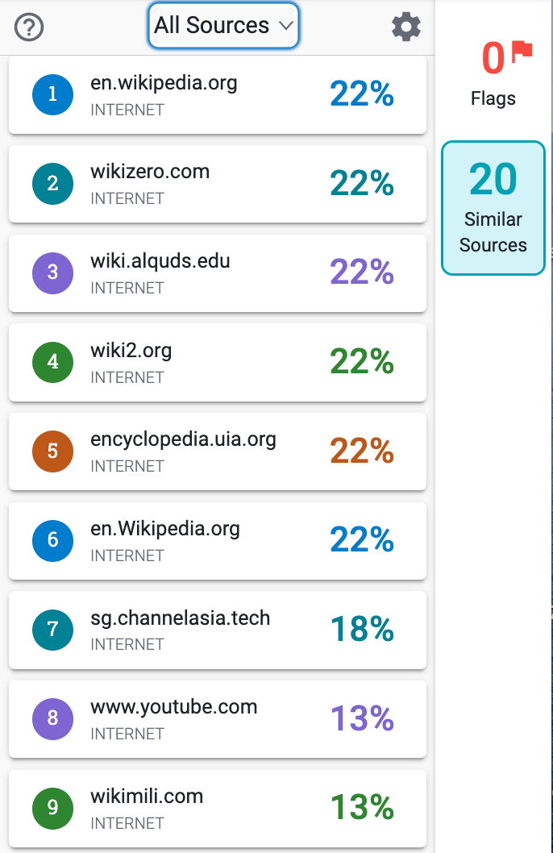Click the red flag icon
The image size is (553, 853).
point(522,50)
